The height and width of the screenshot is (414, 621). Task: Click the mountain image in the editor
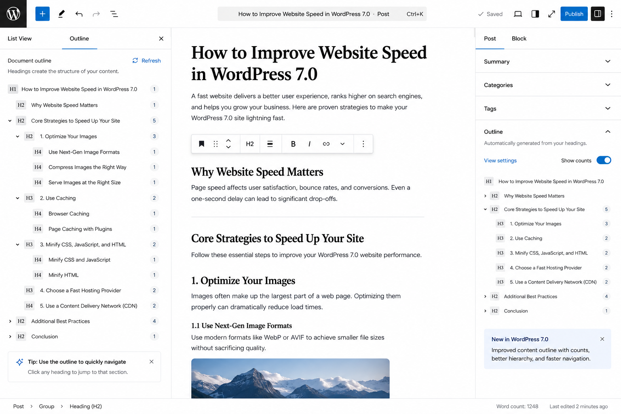coord(290,378)
